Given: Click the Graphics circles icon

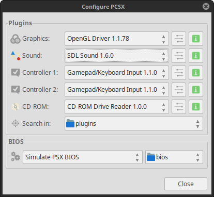Looking at the screenshot, I should [16, 39].
